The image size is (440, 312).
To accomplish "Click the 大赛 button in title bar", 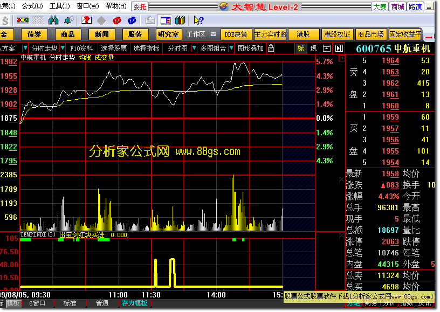I will [x=380, y=6].
